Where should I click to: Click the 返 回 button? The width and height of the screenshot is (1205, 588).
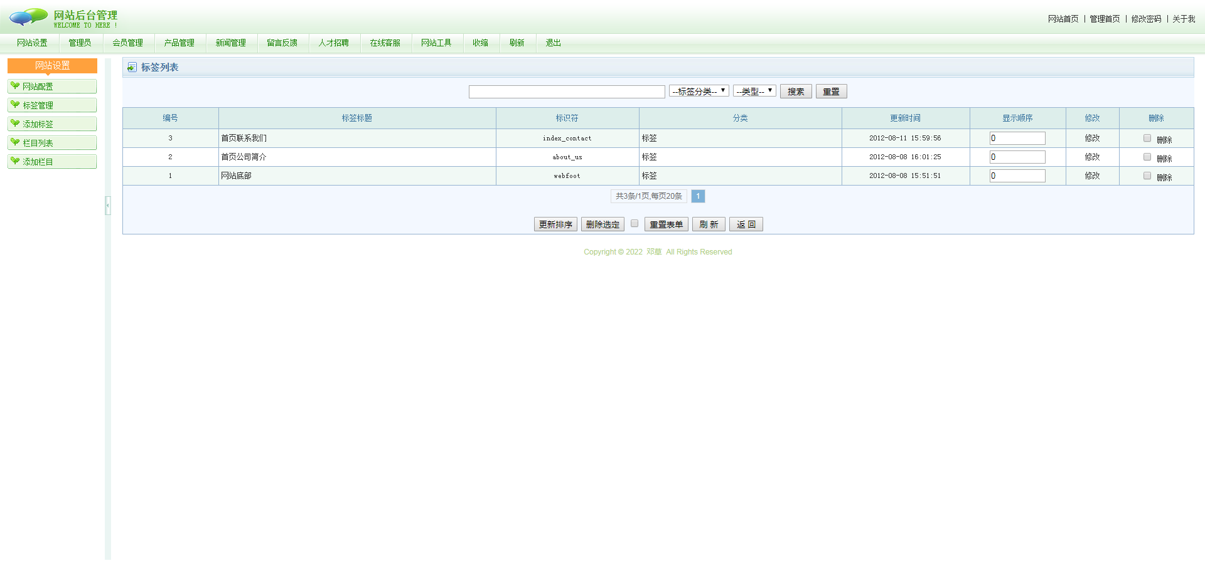746,224
